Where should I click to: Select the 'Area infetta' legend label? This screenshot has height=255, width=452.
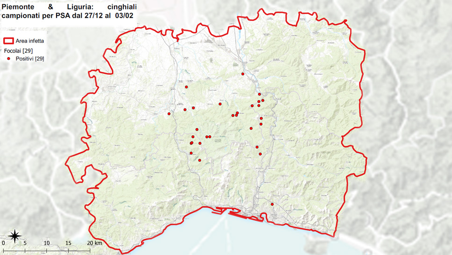point(30,41)
